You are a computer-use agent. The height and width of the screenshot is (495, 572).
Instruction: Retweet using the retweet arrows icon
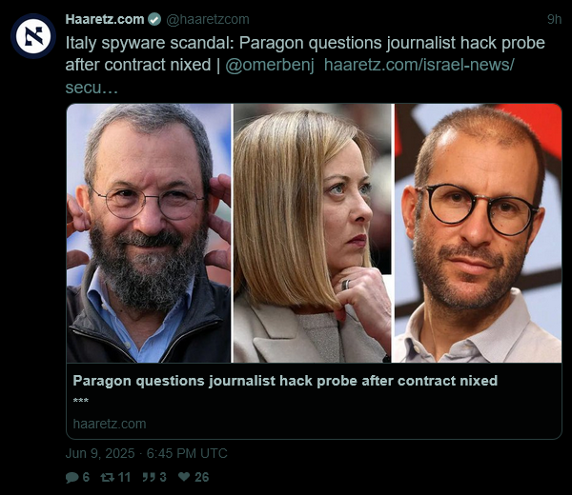107,477
